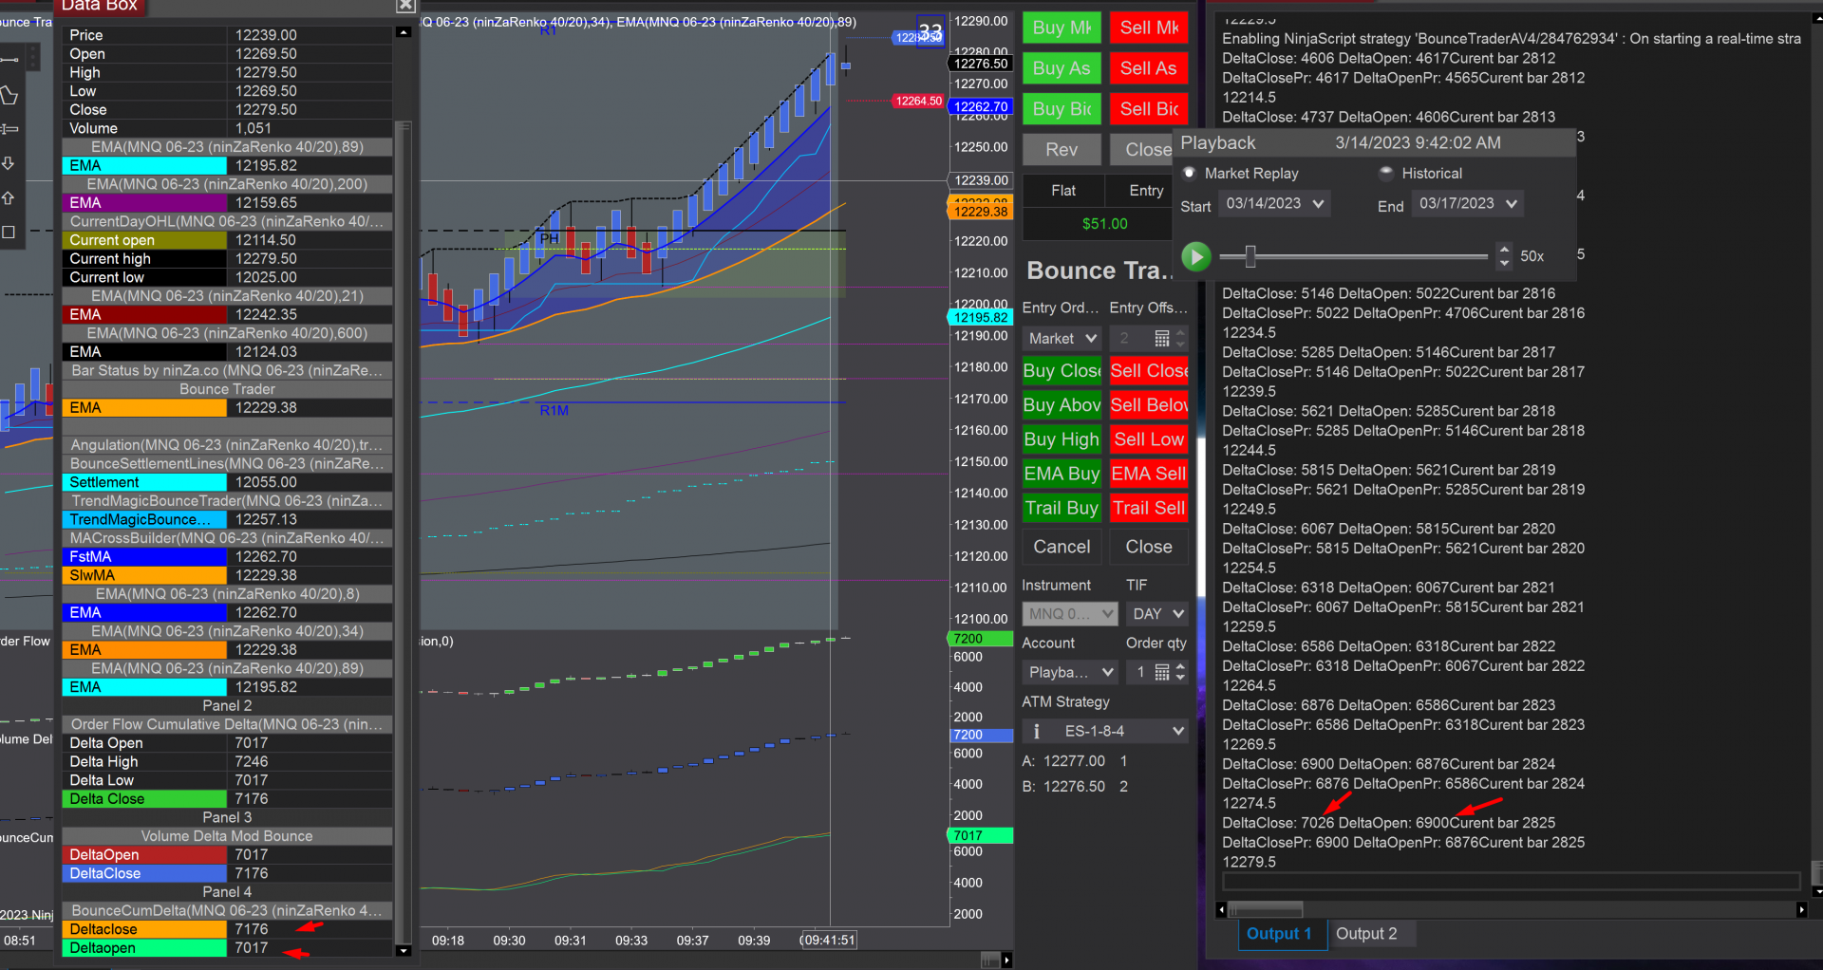Click Sell Below button
The height and width of the screenshot is (970, 1823).
(x=1149, y=405)
